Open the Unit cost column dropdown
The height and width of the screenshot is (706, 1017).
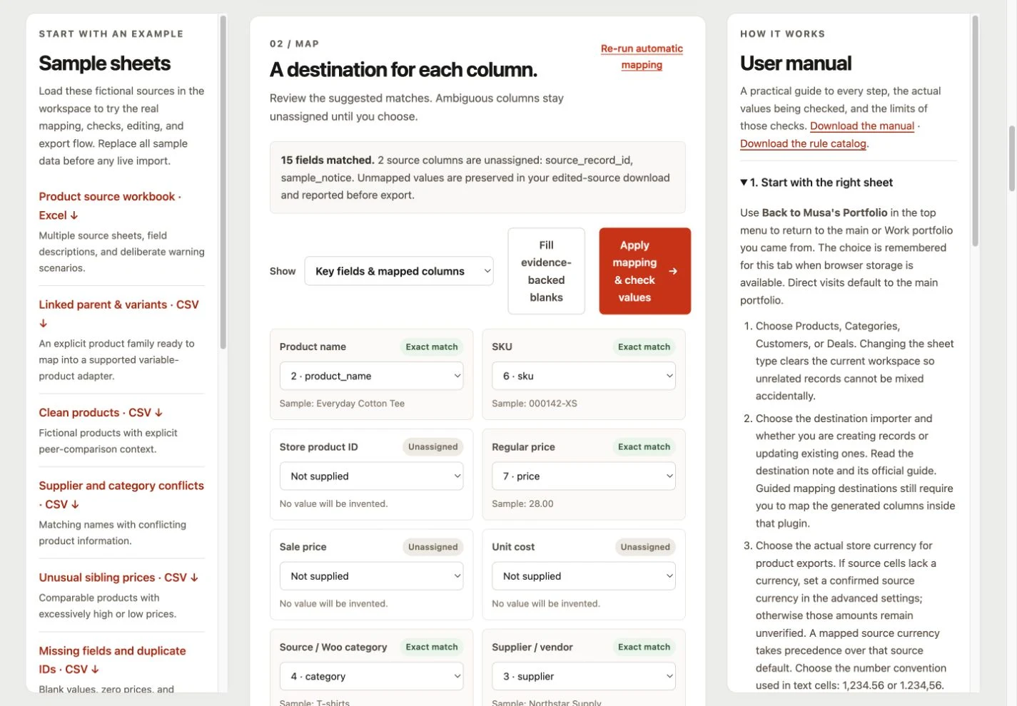click(584, 575)
